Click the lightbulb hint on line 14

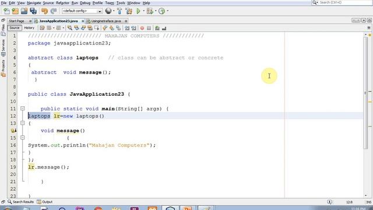click(x=13, y=131)
